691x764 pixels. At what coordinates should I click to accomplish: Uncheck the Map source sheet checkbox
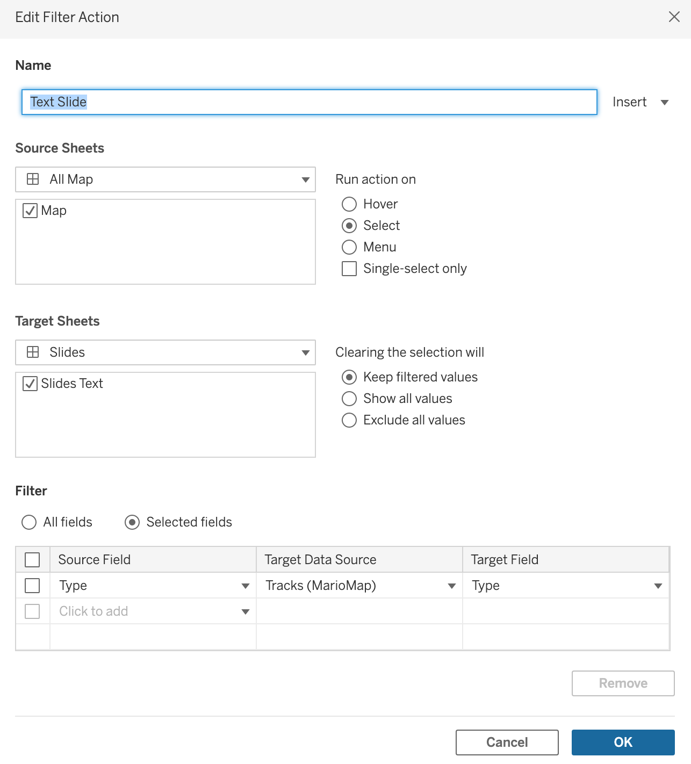coord(30,211)
